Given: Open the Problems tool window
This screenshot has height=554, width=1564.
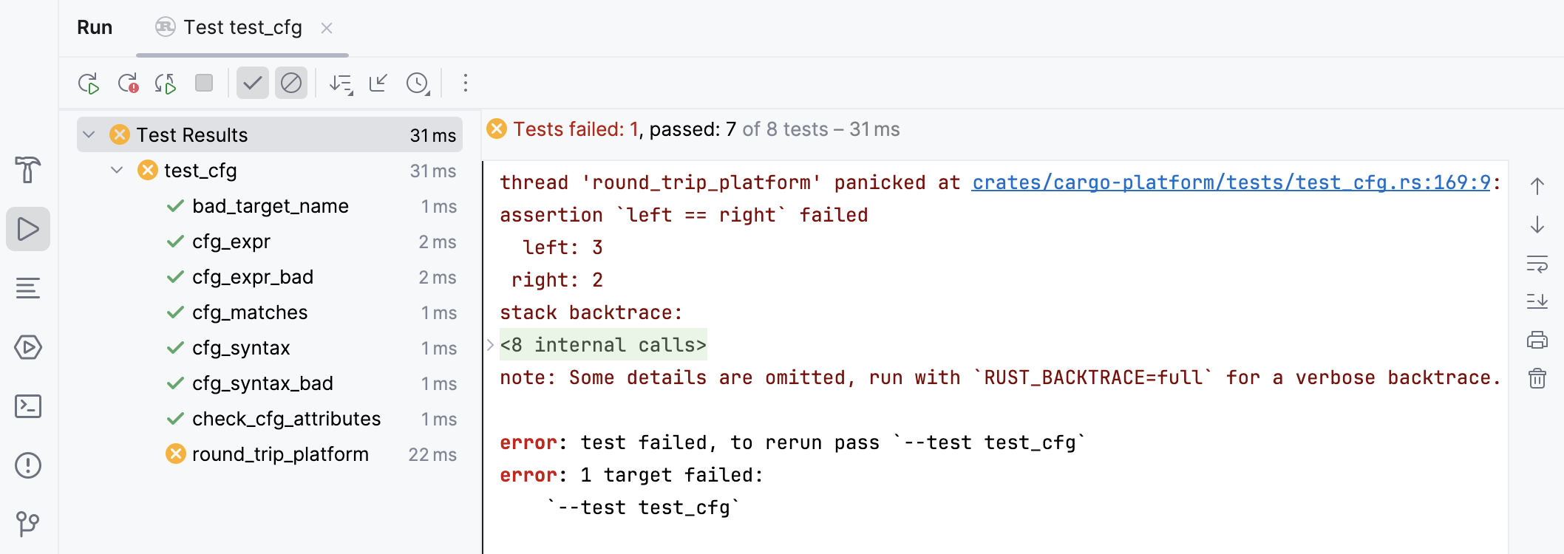Looking at the screenshot, I should coord(28,465).
